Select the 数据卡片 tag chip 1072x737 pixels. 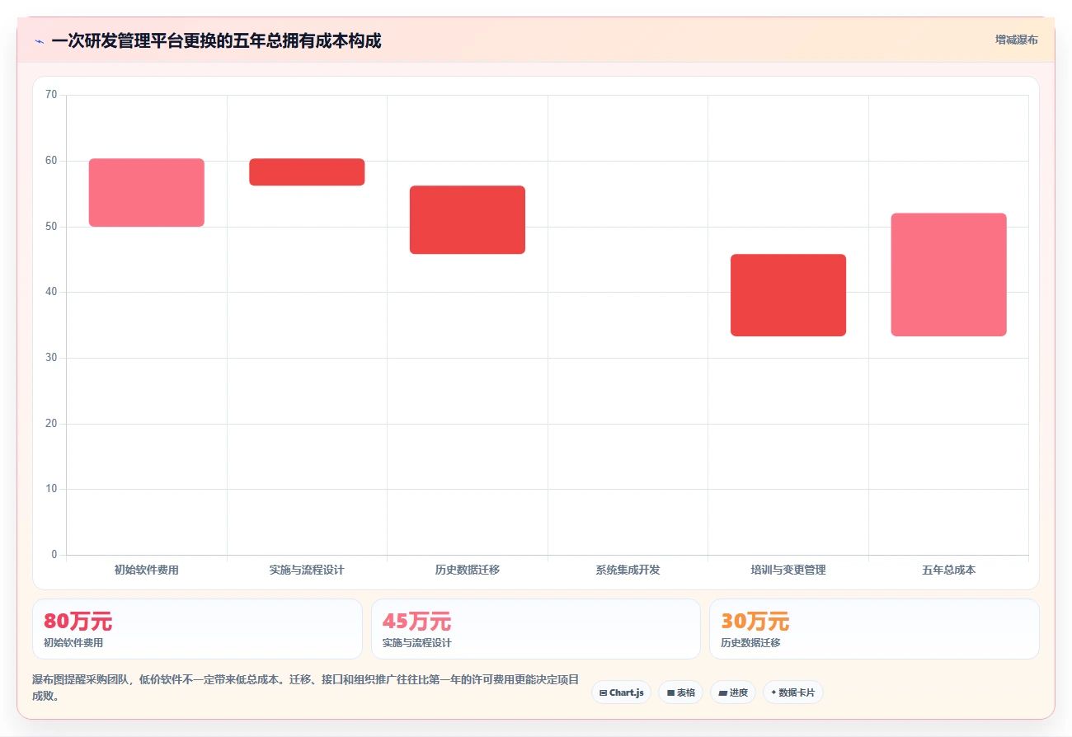coord(792,692)
